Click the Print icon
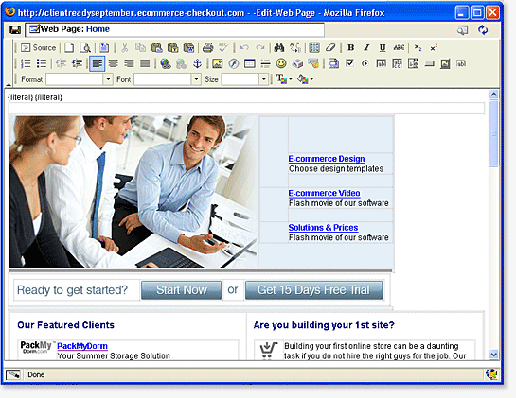This screenshot has width=516, height=398. pyautogui.click(x=207, y=48)
